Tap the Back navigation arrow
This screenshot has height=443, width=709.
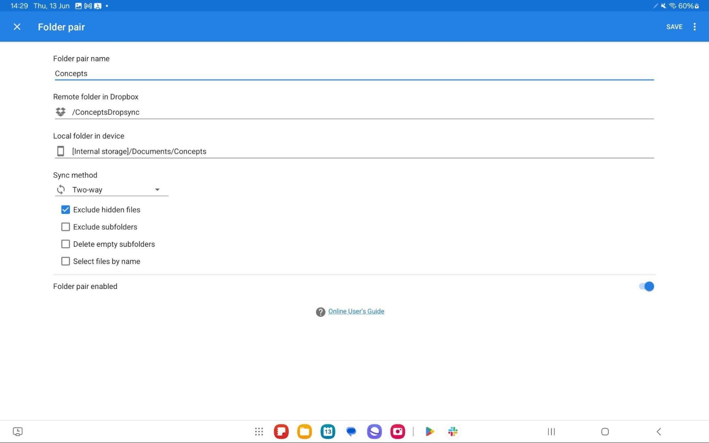click(x=659, y=431)
